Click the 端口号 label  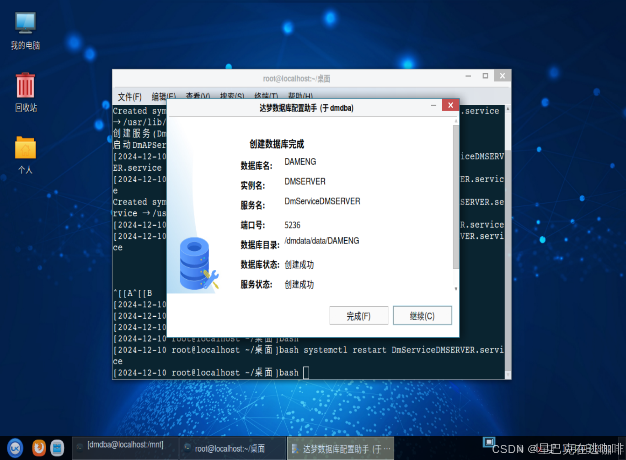click(253, 225)
